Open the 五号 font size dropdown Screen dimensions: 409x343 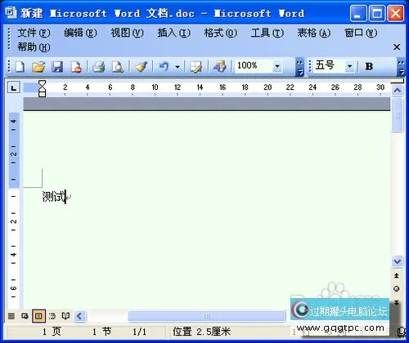[349, 66]
